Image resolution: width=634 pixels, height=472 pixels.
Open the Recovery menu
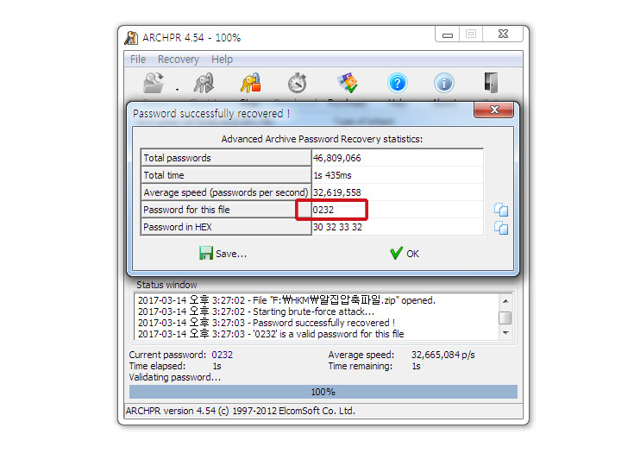pyautogui.click(x=179, y=60)
